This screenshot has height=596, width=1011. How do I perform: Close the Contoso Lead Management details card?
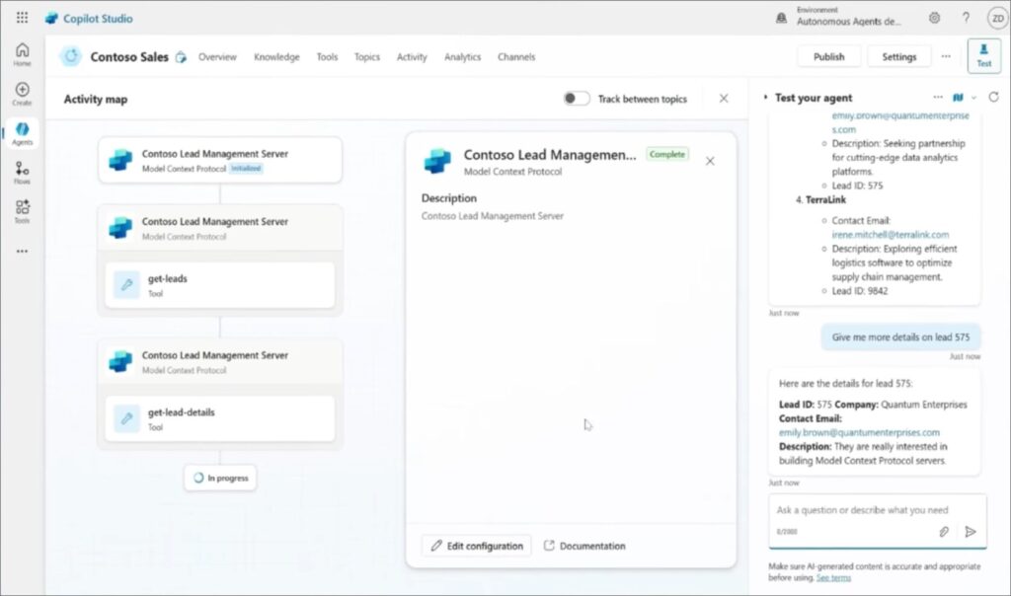point(710,161)
